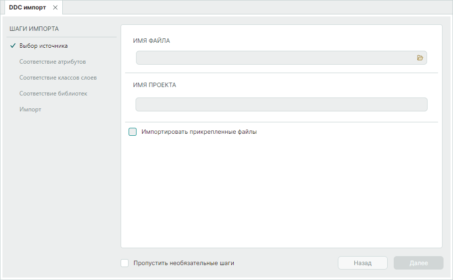Click the ШАГИ ИМПОРТА header

(34, 29)
